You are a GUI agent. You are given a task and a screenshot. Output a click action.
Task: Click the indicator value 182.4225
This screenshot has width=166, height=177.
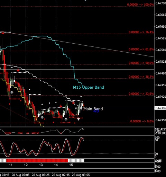click(160, 129)
